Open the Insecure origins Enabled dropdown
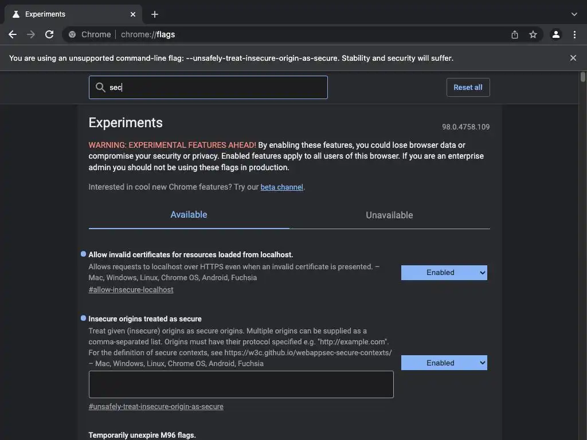This screenshot has height=440, width=587. 444,363
